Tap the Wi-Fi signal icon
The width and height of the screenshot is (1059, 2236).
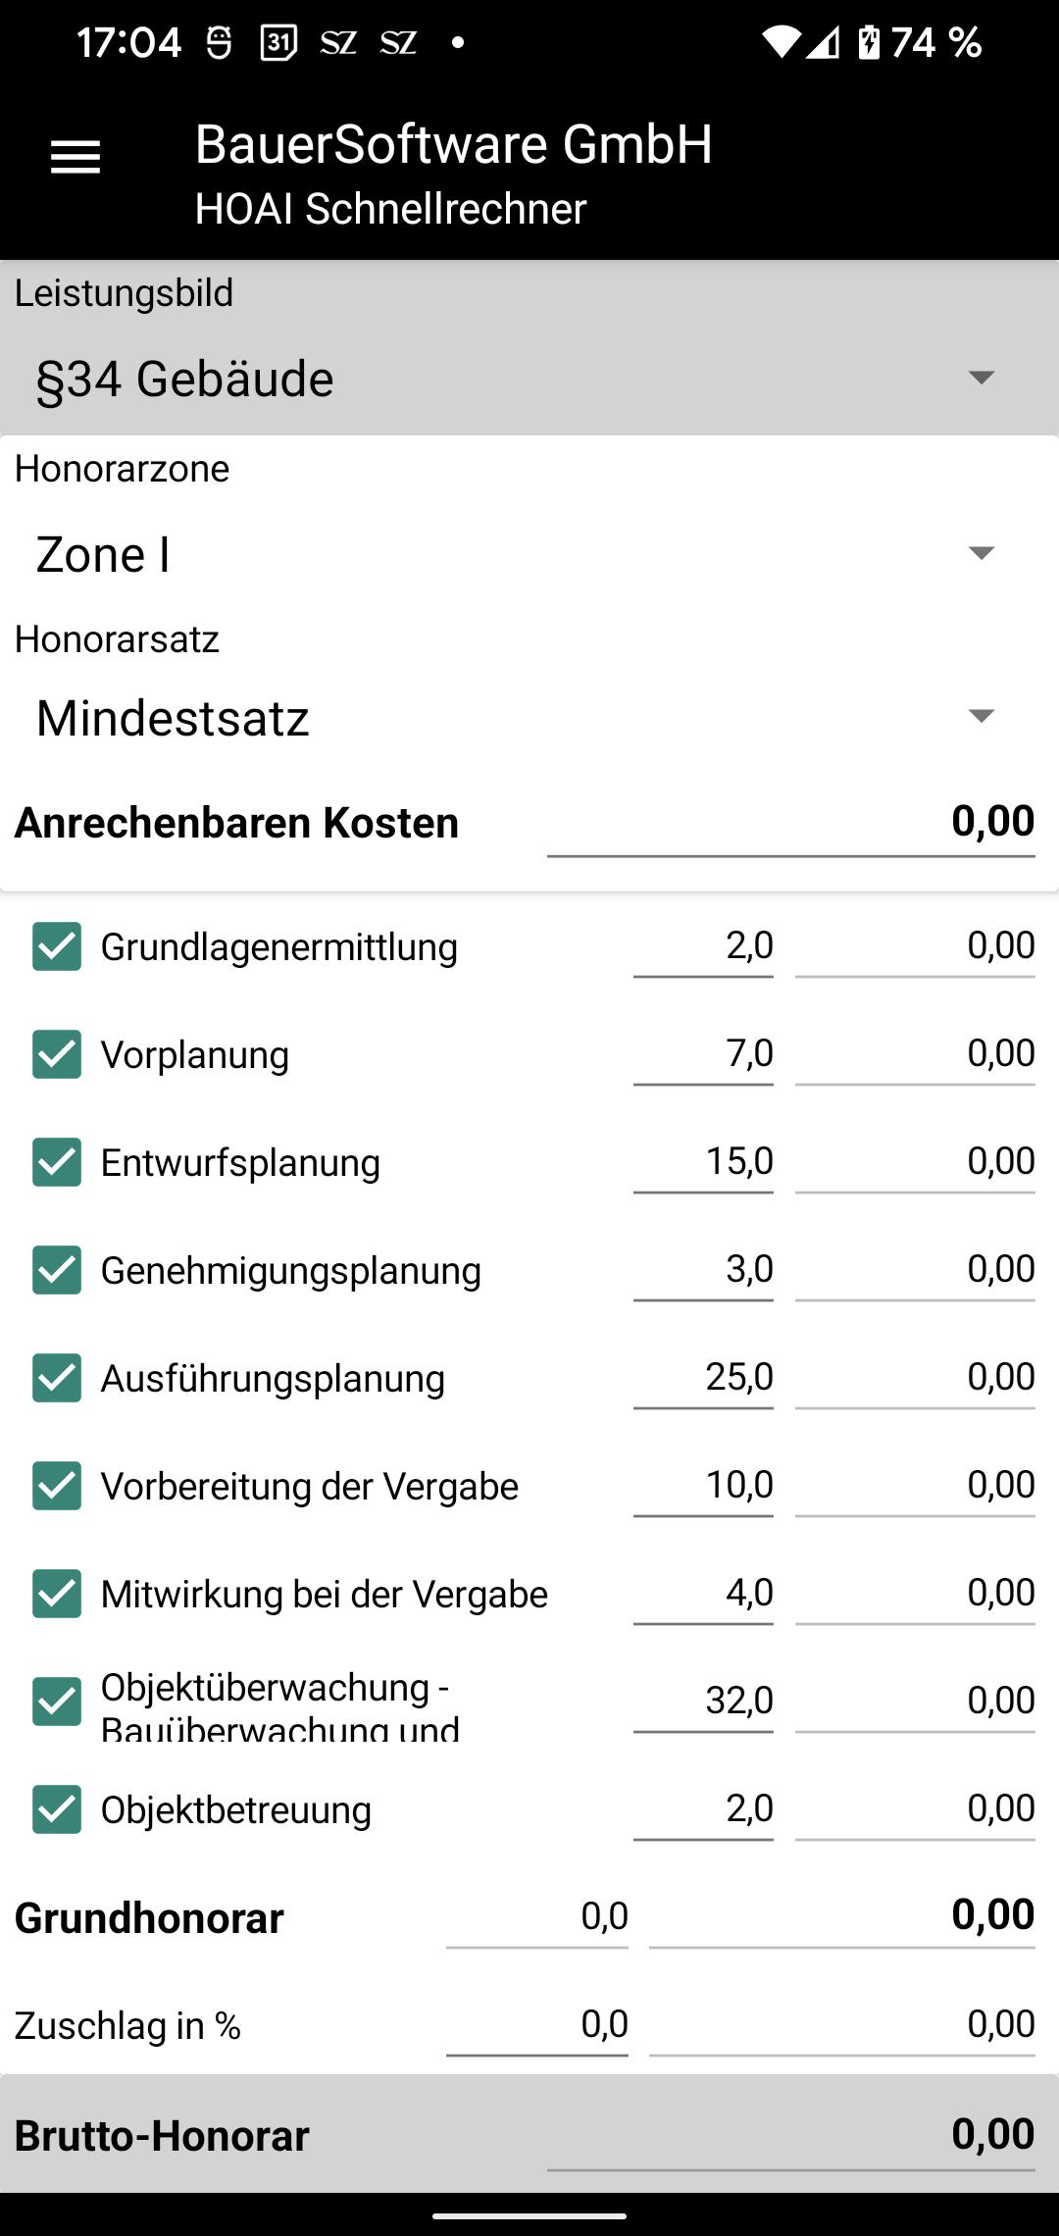coord(781,42)
